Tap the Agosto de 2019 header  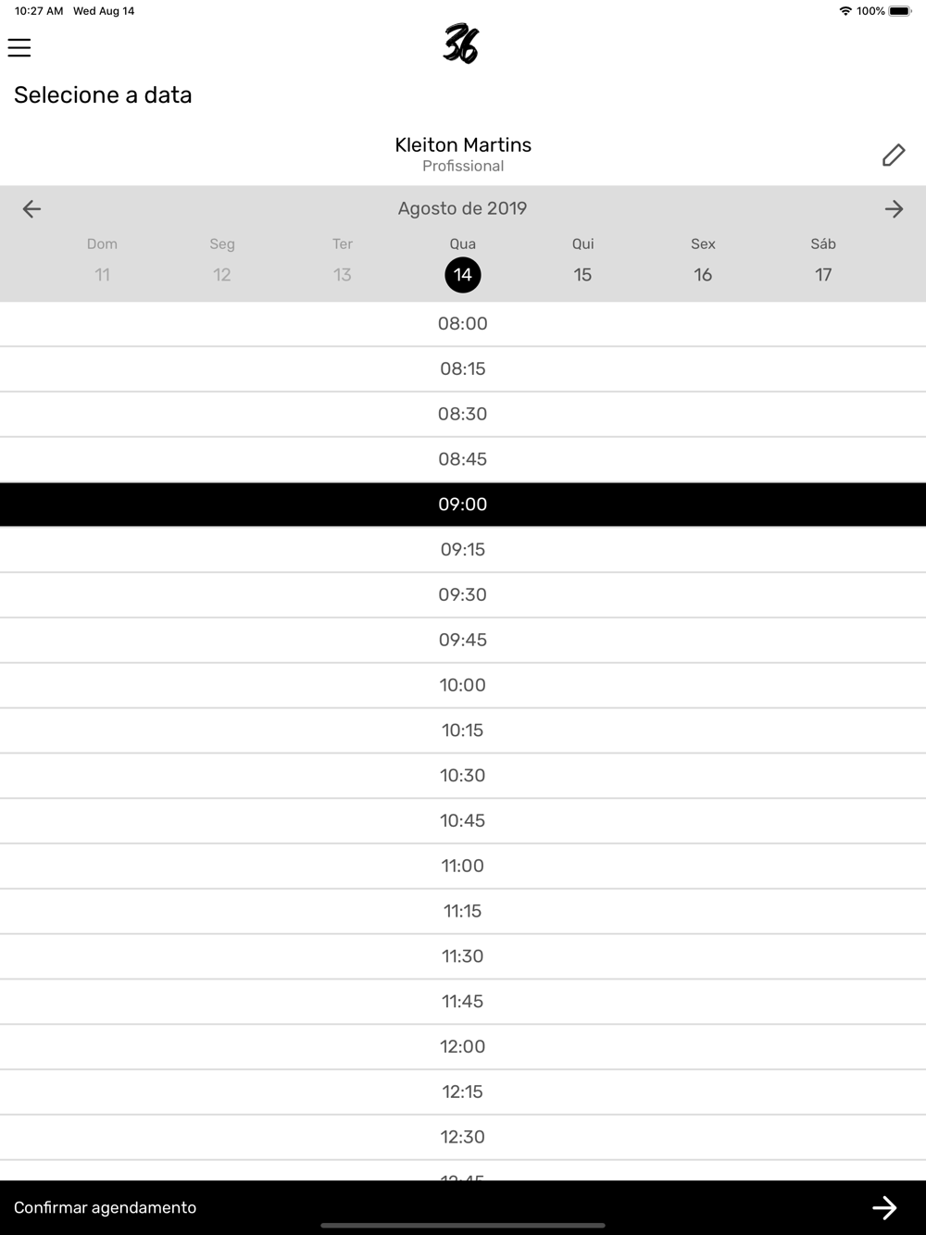[x=463, y=208]
